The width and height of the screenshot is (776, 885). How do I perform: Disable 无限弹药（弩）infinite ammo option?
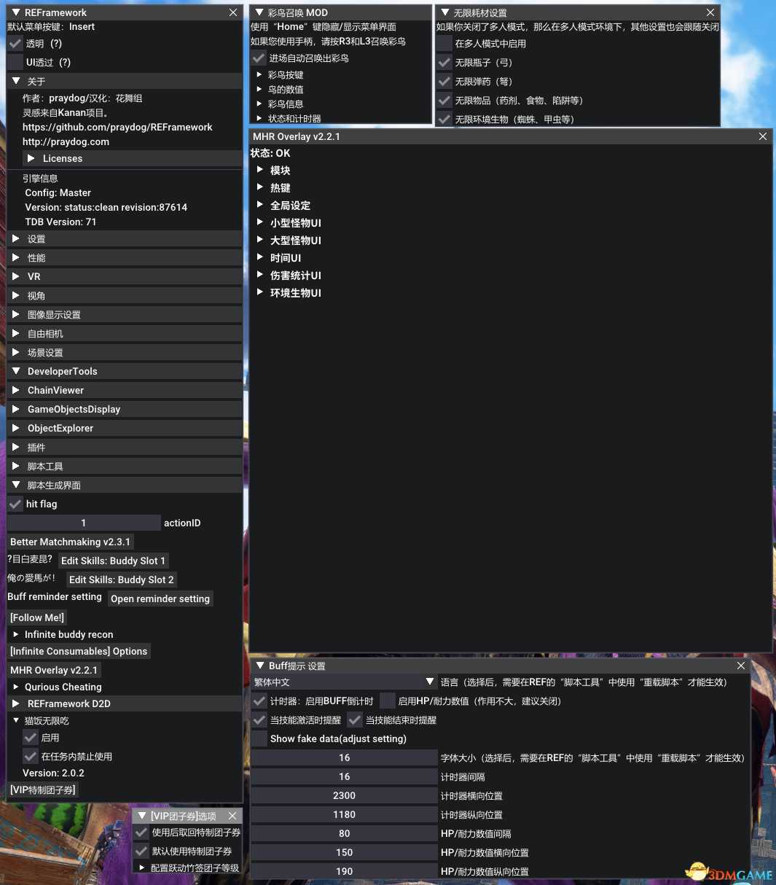pyautogui.click(x=444, y=81)
